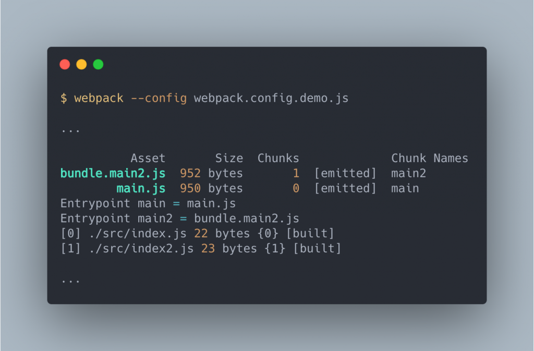Click the yellow minimize window dot
The image size is (534, 351).
point(81,64)
